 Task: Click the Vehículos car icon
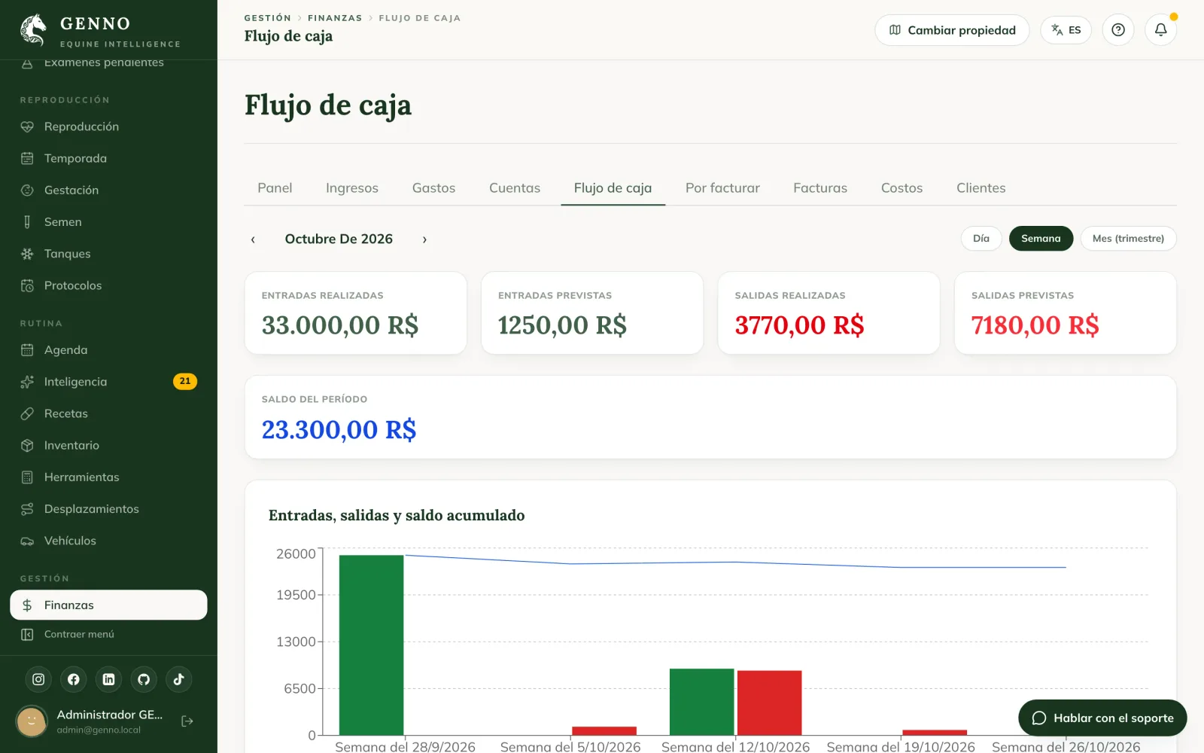click(27, 541)
